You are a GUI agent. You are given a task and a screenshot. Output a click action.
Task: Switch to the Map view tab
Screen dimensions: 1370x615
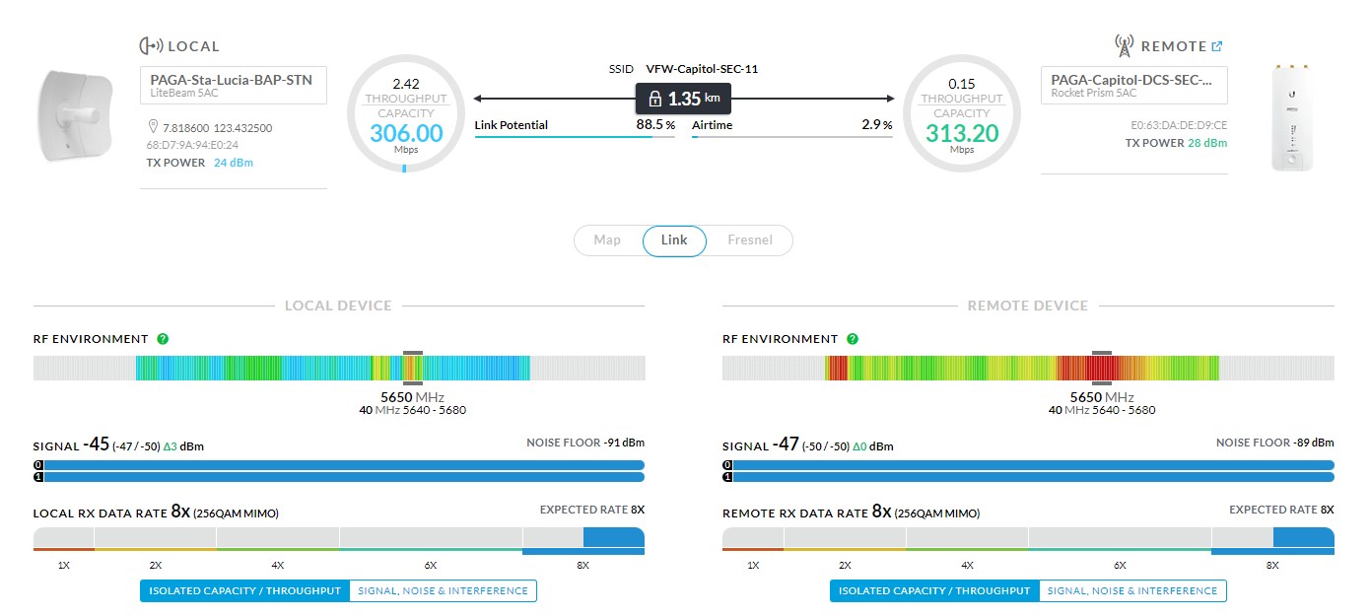coord(607,240)
